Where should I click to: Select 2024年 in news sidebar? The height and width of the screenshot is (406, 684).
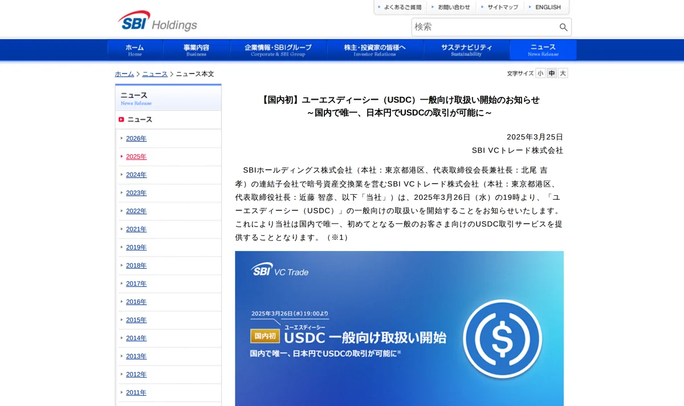136,175
